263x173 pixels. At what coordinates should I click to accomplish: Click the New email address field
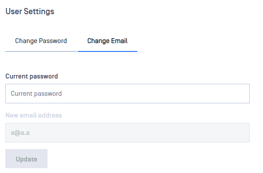[x=128, y=133]
